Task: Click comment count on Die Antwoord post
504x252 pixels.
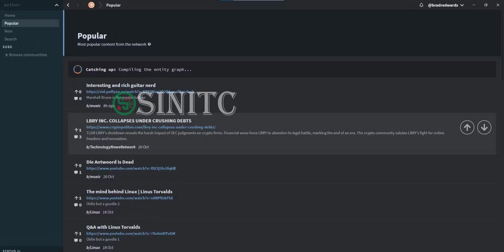Action: pyautogui.click(x=78, y=172)
